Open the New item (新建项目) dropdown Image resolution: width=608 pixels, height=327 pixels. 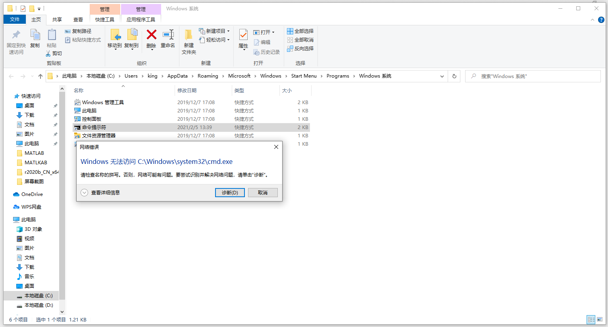point(214,31)
